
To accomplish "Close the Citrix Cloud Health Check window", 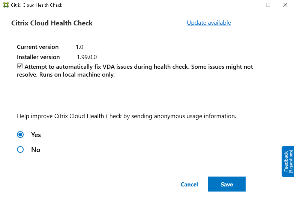I will [285, 5].
